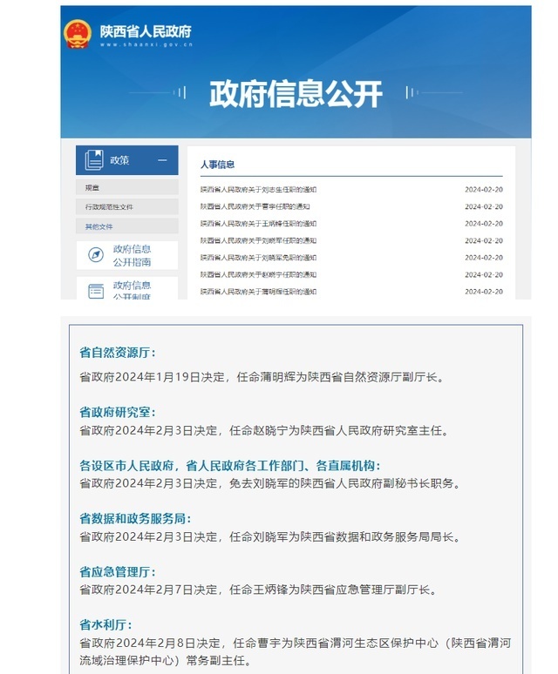Open 其他文件 sidebar entry
The image size is (558, 674).
point(99,226)
